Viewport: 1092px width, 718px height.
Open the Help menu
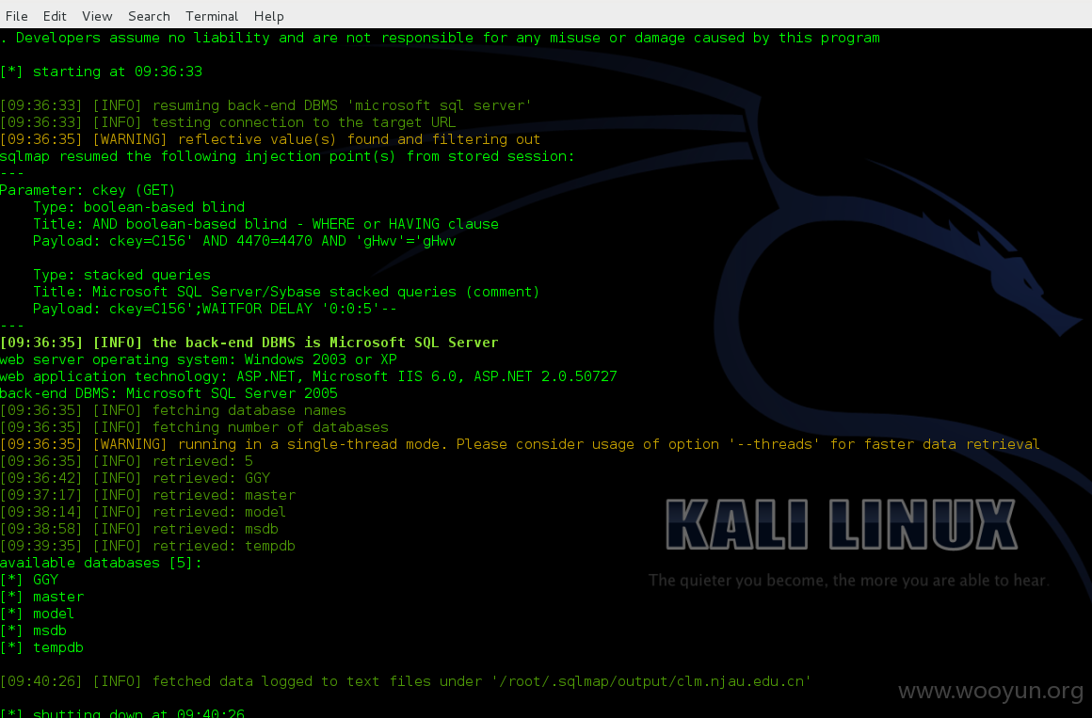269,16
